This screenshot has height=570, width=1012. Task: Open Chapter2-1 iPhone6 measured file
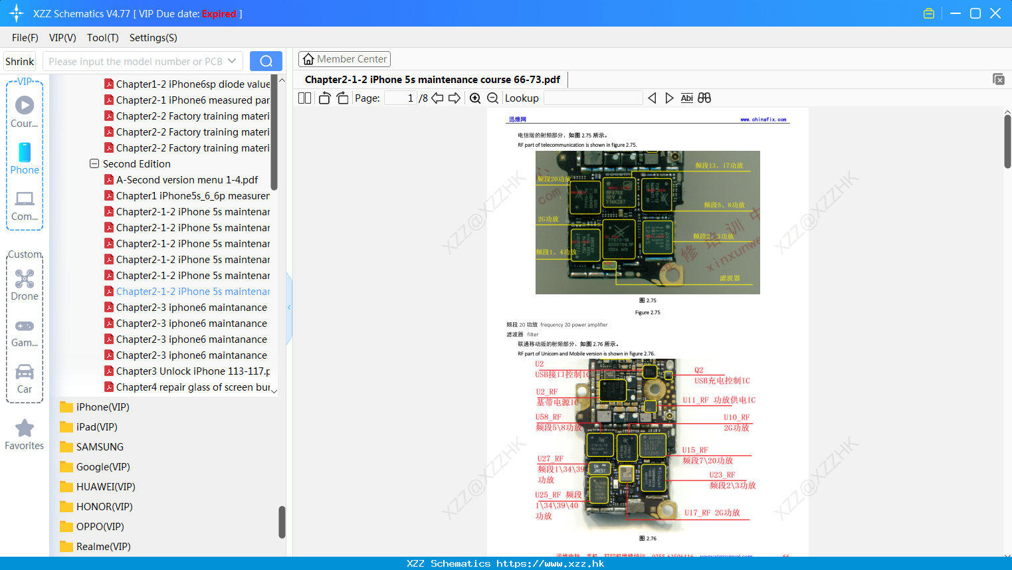point(187,100)
